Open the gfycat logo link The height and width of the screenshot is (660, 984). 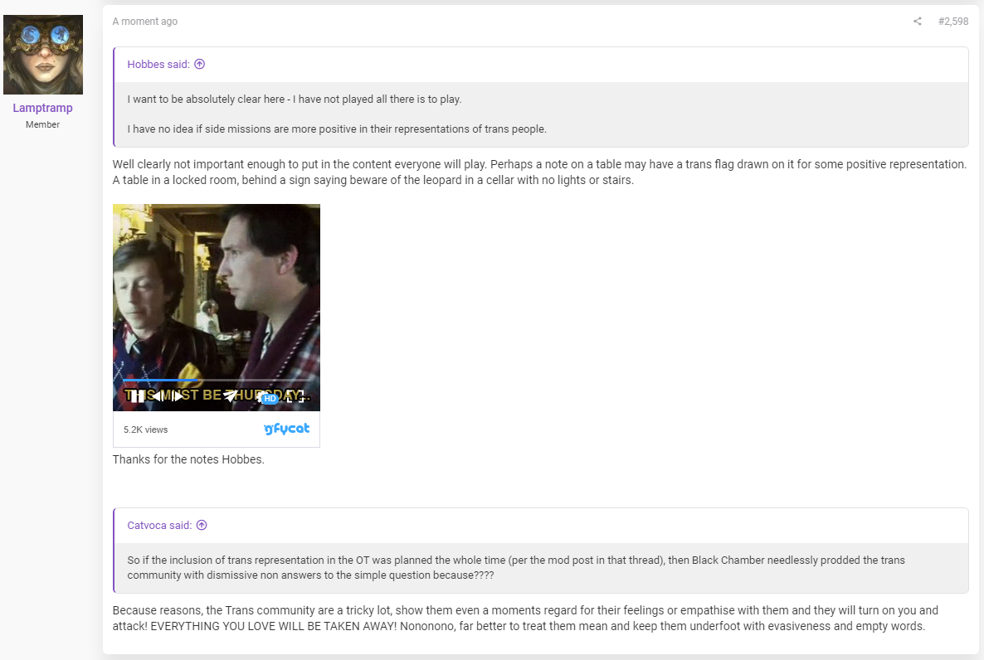(287, 429)
